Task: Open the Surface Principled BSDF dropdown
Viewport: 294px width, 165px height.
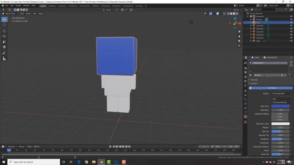Action: (x=282, y=93)
